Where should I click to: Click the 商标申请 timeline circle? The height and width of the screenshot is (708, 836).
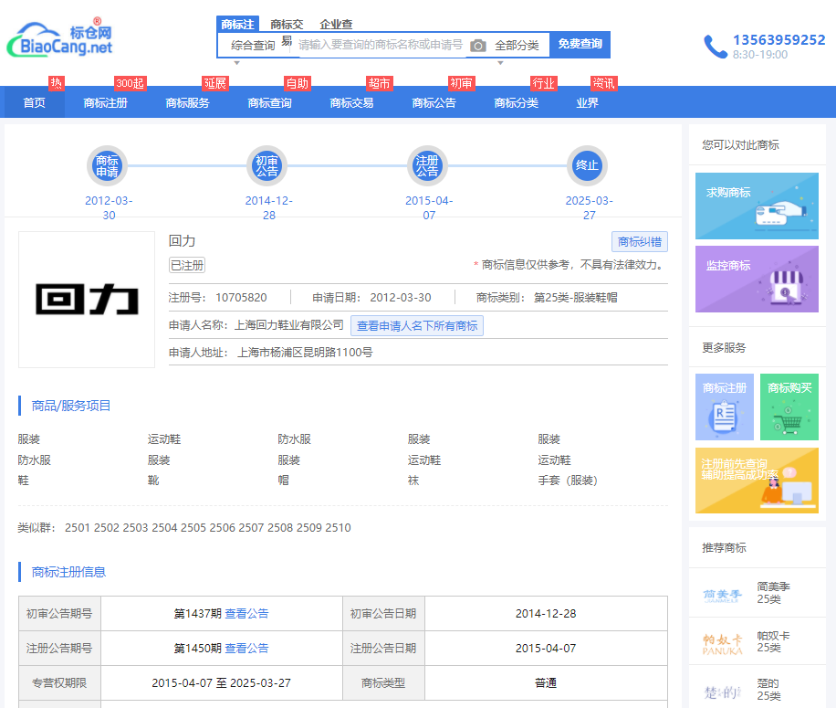[x=107, y=166]
